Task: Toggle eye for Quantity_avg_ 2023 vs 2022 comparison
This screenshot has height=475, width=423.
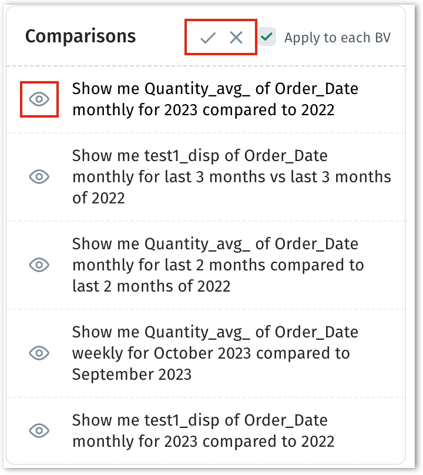Action: [x=39, y=99]
